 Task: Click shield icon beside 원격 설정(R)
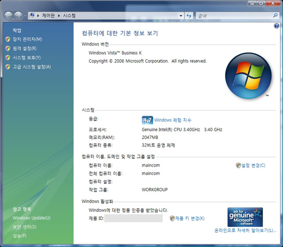(8, 48)
